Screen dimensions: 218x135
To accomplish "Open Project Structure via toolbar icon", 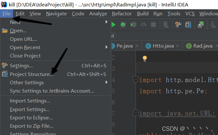I will 188,25.
